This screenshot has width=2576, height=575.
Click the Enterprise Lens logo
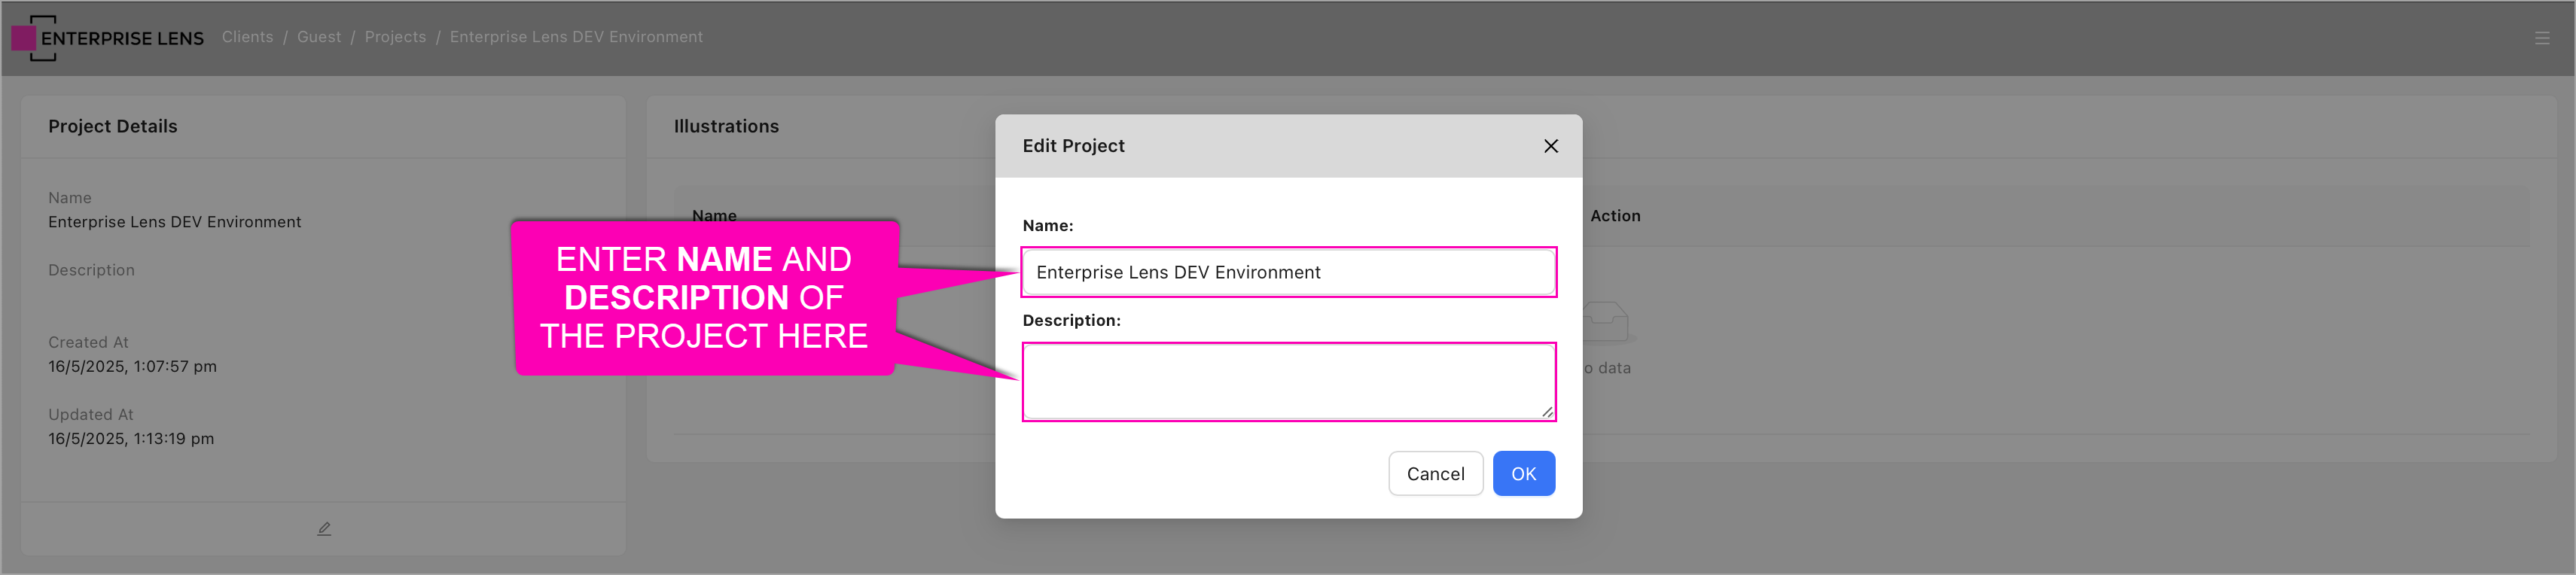[x=107, y=38]
